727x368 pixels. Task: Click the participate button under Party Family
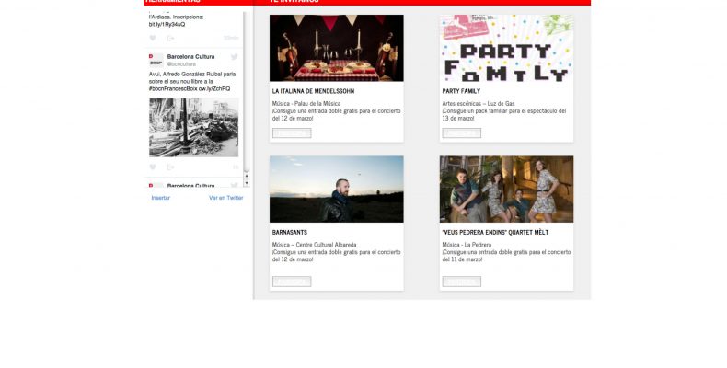[x=462, y=133]
